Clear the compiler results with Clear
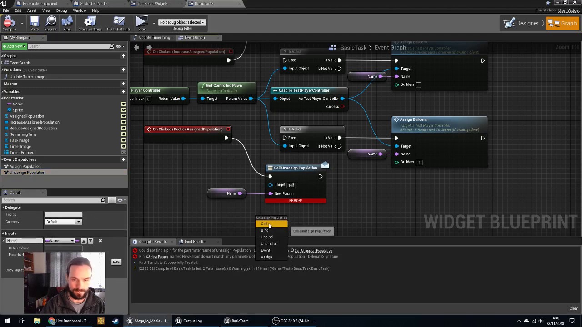582x327 pixels. point(574,309)
